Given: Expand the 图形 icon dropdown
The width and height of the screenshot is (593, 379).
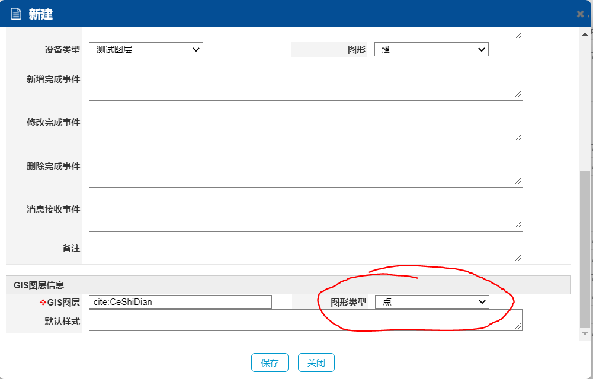Looking at the screenshot, I should [431, 50].
